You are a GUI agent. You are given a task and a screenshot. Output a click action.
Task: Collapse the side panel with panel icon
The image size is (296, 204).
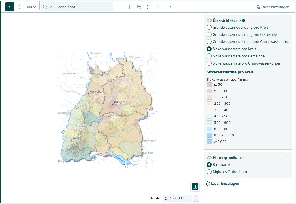(195, 187)
